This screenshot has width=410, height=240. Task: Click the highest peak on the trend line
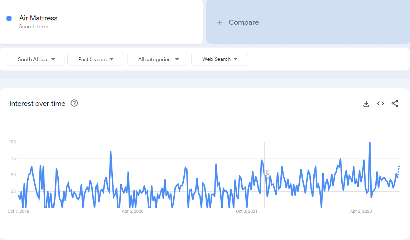click(370, 142)
